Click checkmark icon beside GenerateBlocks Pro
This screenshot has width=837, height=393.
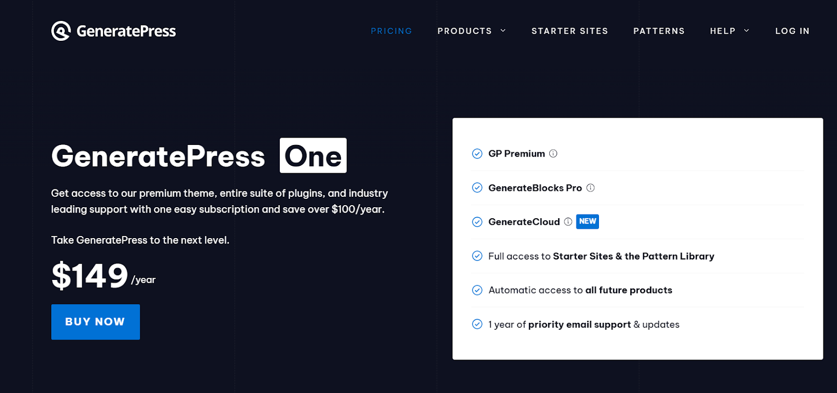click(477, 188)
